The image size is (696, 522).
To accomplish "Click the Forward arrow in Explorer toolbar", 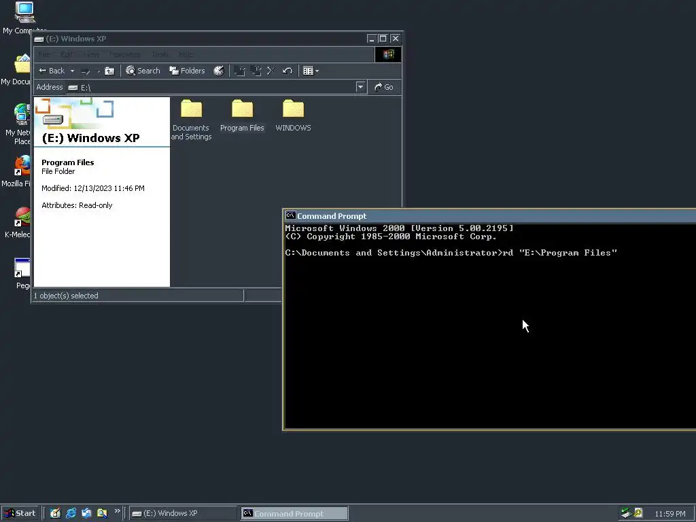I will coord(86,71).
